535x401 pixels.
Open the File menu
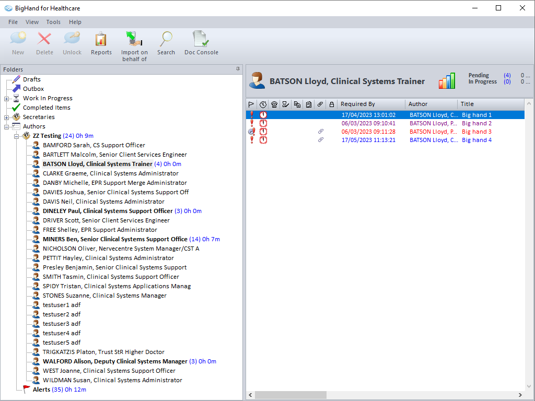point(13,22)
